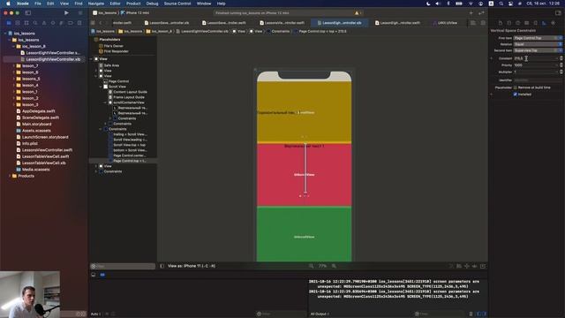This screenshot has height=318, width=565.
Task: Click the Constant value field
Action: (536, 58)
